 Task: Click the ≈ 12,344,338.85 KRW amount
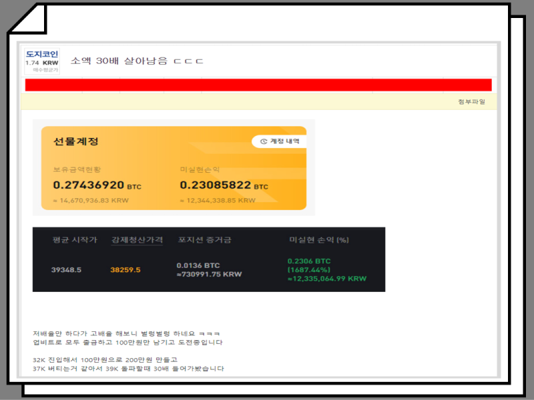[218, 201]
